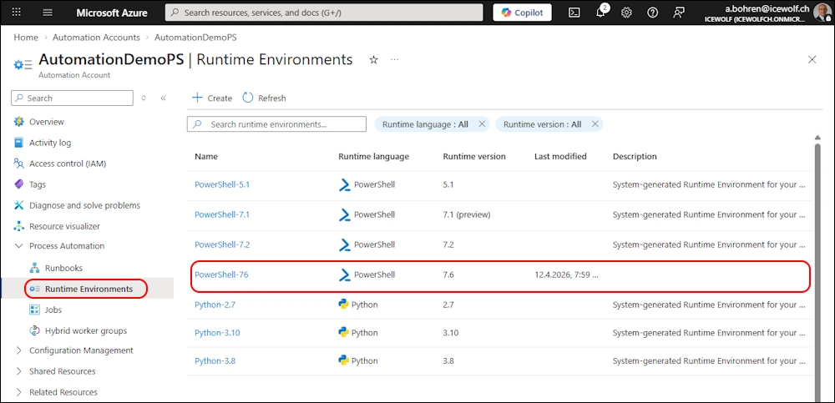The image size is (835, 403).
Task: Open Cloud Shell from the top bar
Action: (x=574, y=13)
